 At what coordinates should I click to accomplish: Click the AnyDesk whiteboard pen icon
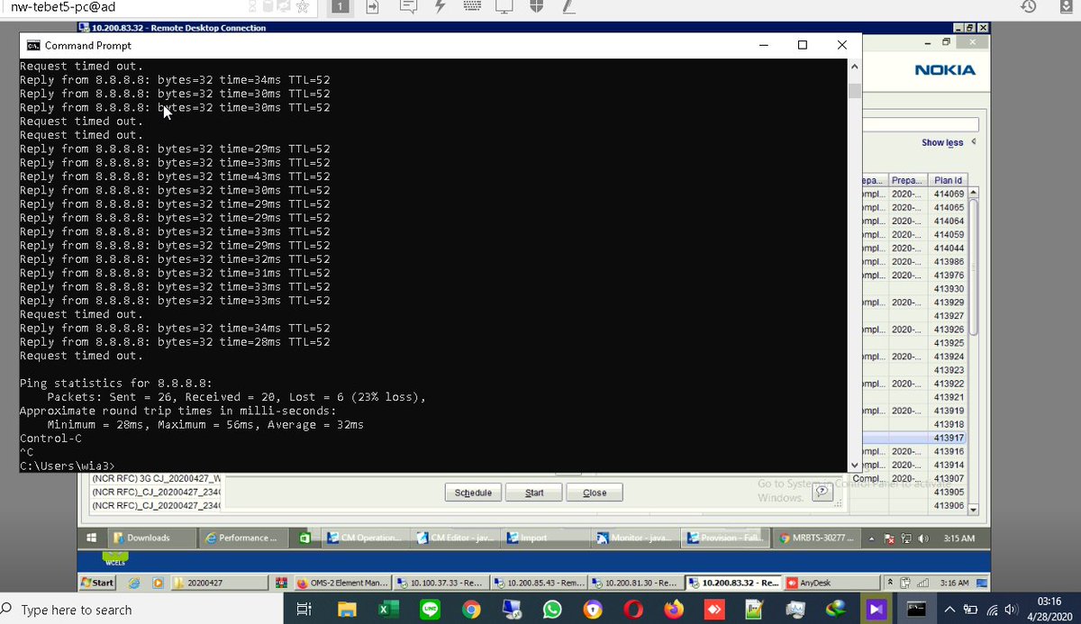pos(568,7)
